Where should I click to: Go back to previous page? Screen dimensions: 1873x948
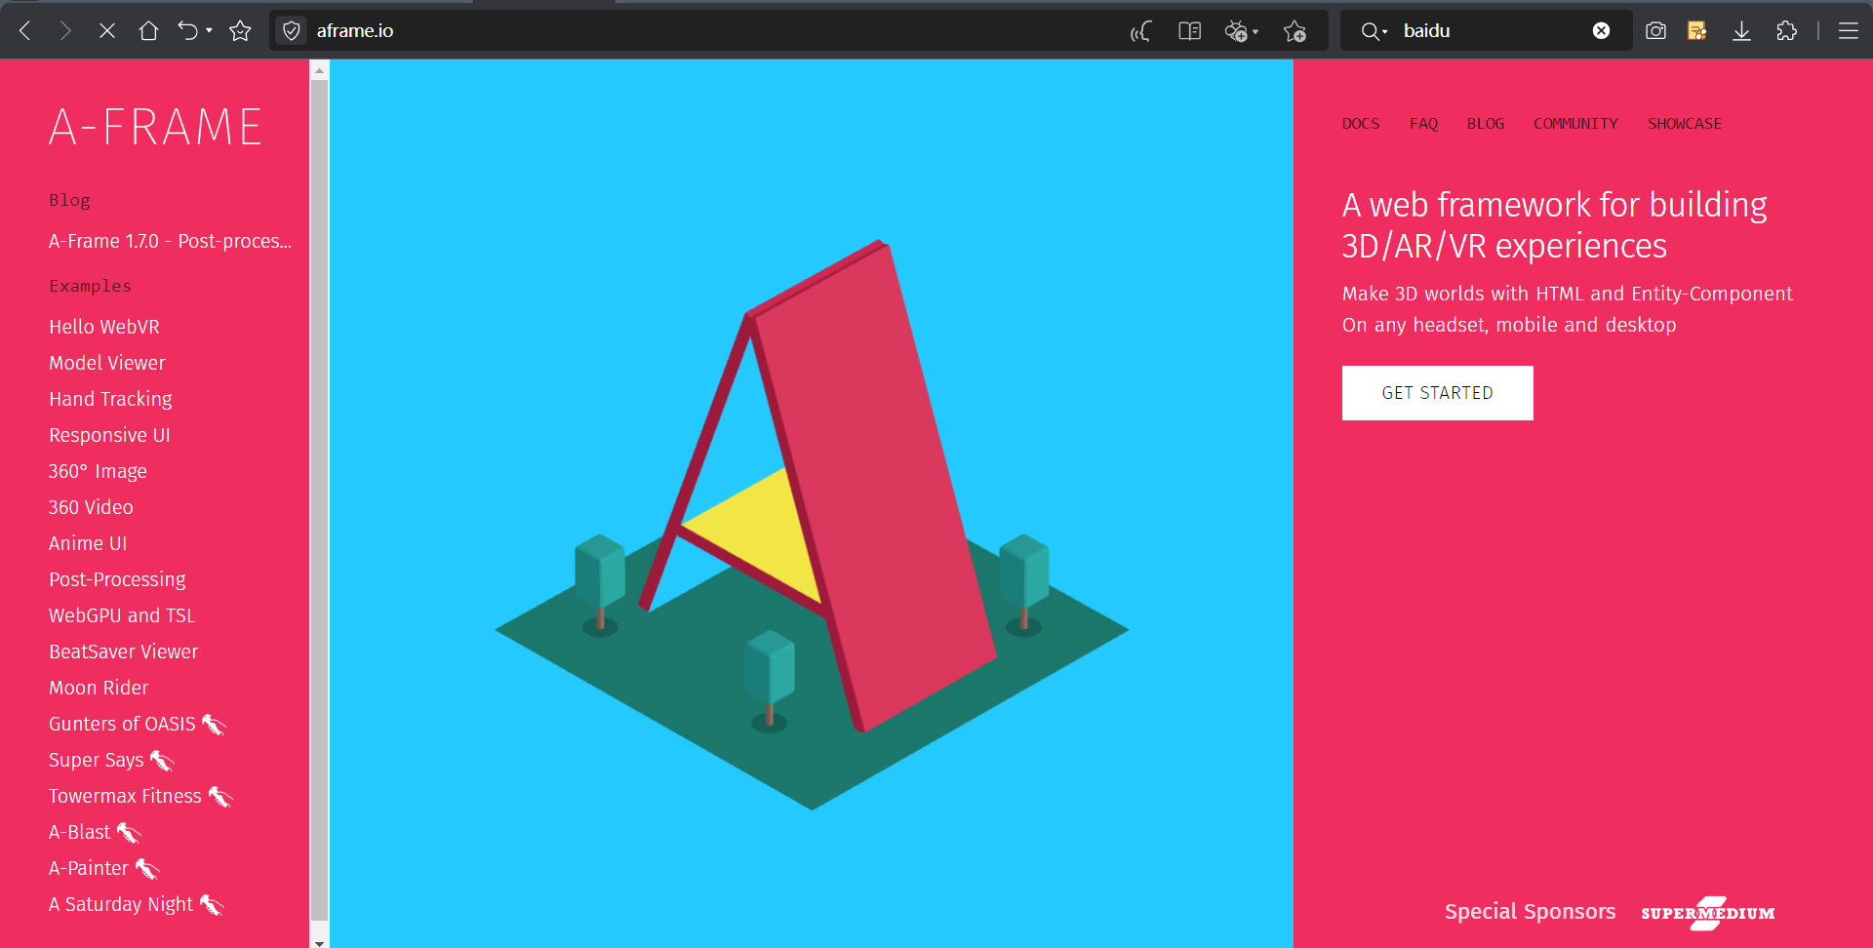coord(26,31)
